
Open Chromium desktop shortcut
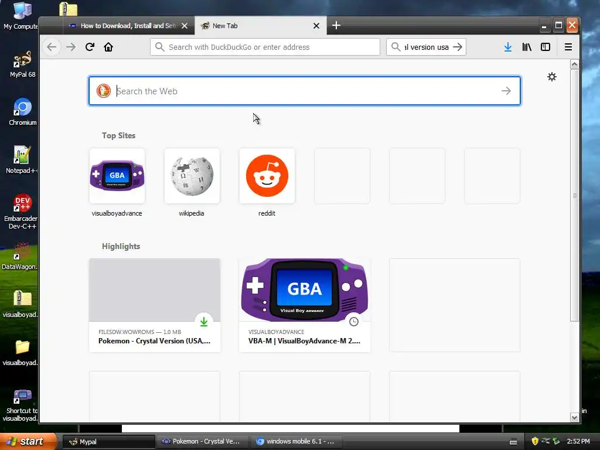[x=22, y=112]
